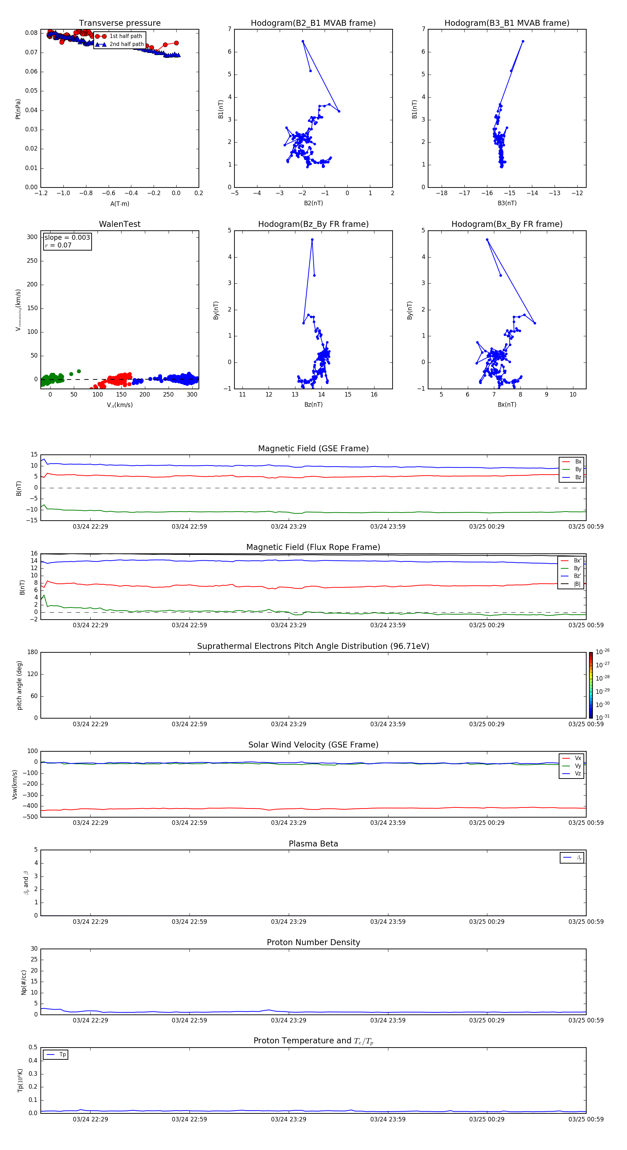
Task: Click the last red marker on the 1st half path
Action: coord(176,43)
